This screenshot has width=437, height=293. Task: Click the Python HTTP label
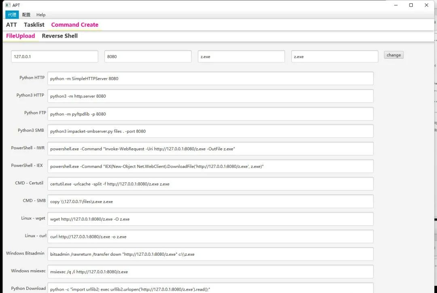point(32,77)
